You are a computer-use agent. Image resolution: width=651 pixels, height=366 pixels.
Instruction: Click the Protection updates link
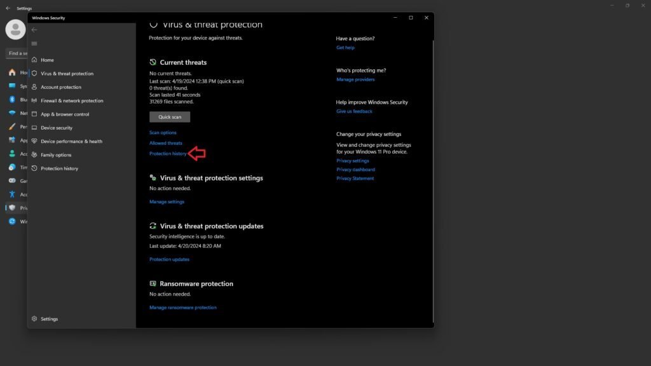point(169,259)
